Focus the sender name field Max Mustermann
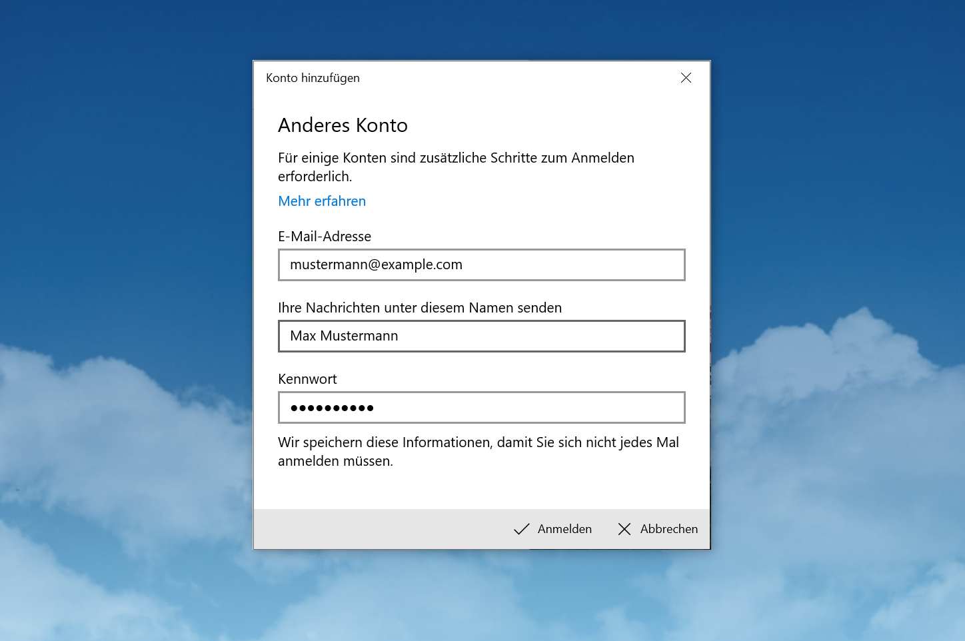 (x=482, y=336)
